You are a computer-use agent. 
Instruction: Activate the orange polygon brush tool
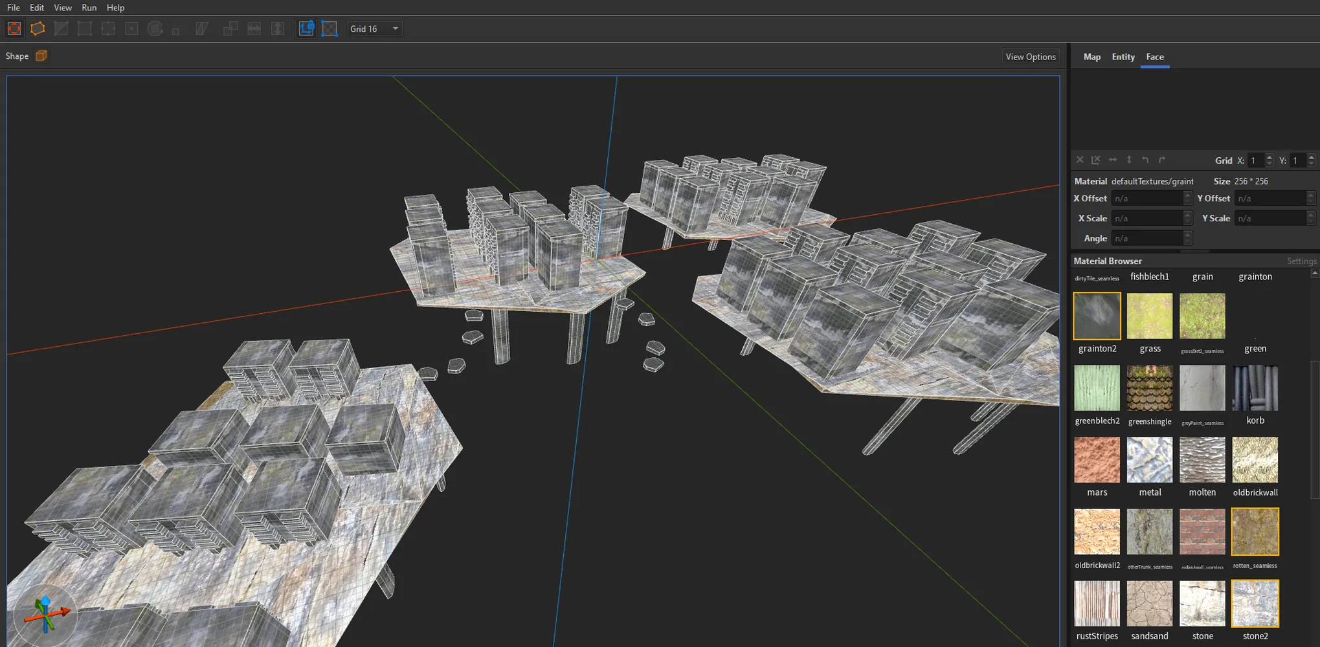[x=38, y=28]
